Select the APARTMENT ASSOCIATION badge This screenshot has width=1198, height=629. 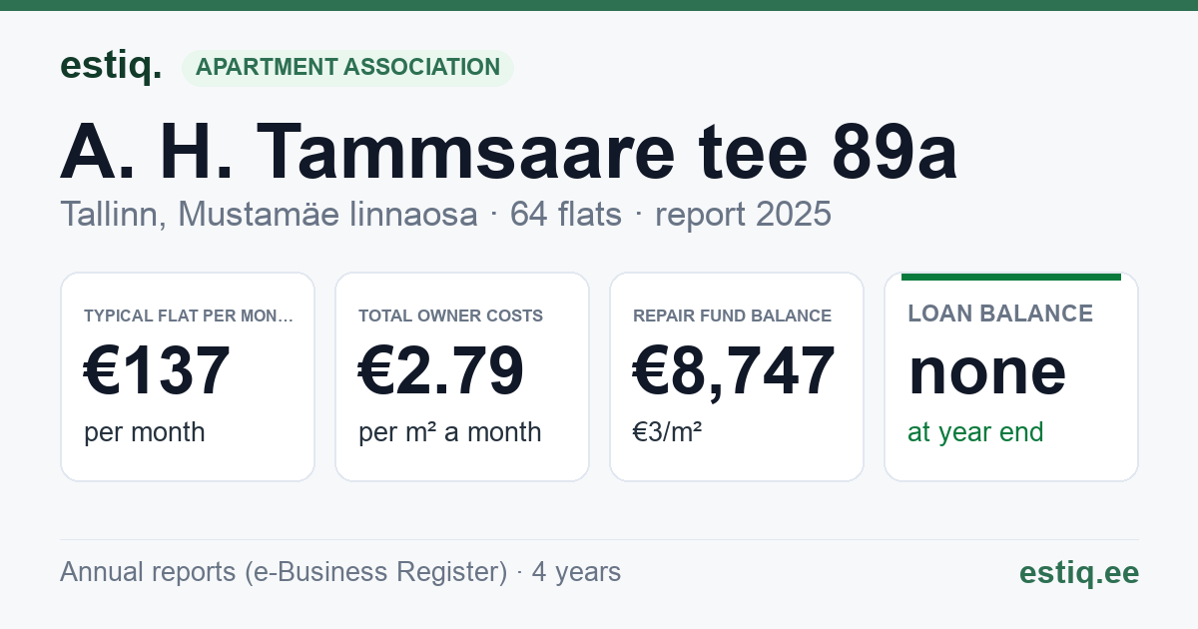347,67
